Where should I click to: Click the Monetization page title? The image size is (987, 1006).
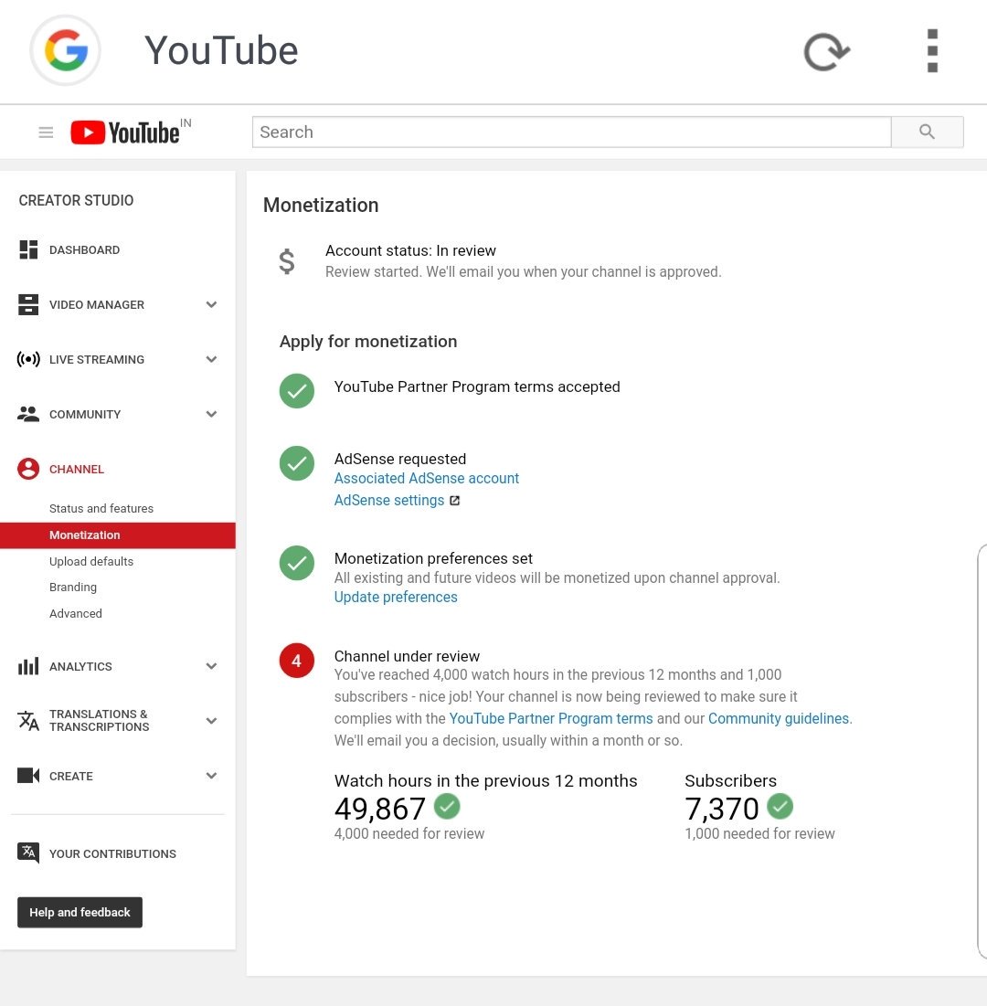(321, 206)
